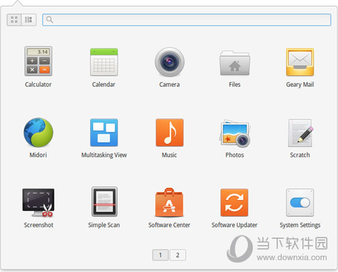Open the Camera app
This screenshot has width=338, height=272.
[x=170, y=62]
